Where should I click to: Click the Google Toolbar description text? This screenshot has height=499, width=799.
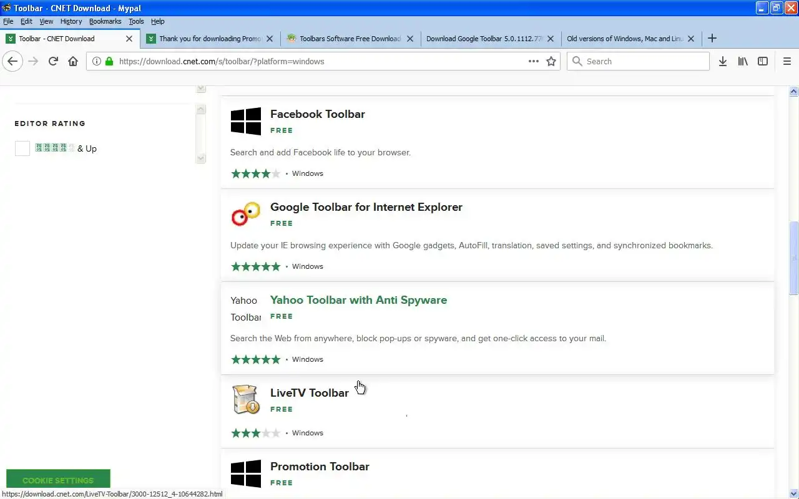471,245
